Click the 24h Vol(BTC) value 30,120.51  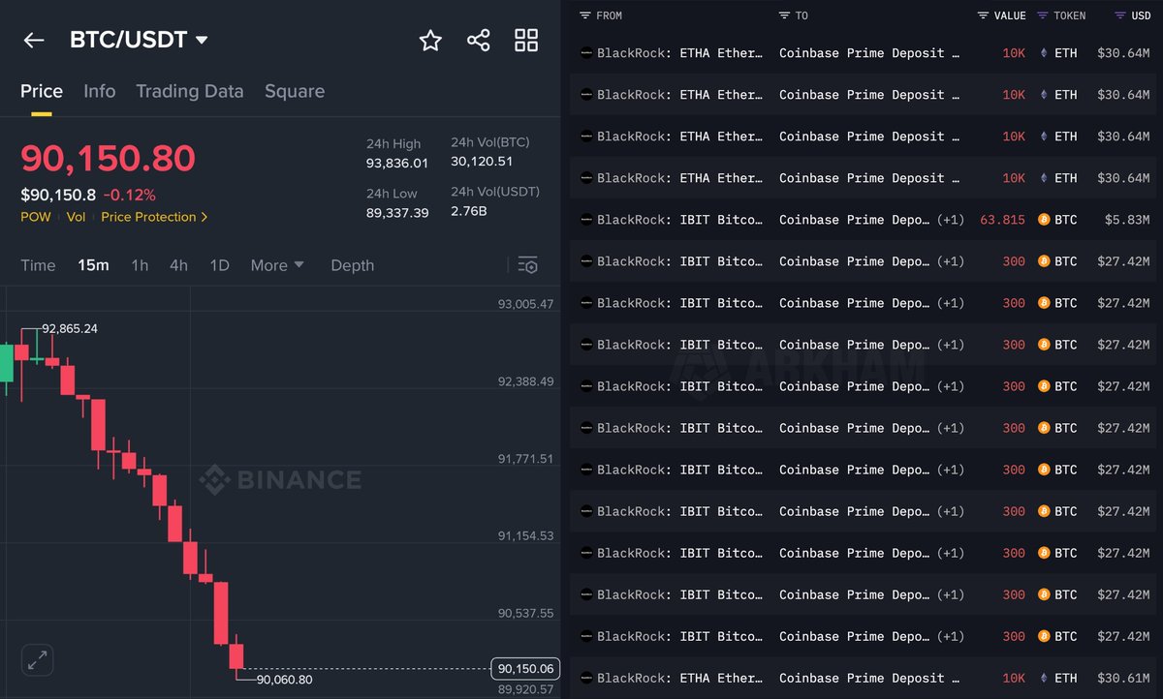482,162
